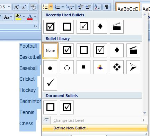
Task: Click the word Hockey in the document
Action: (x=28, y=90)
